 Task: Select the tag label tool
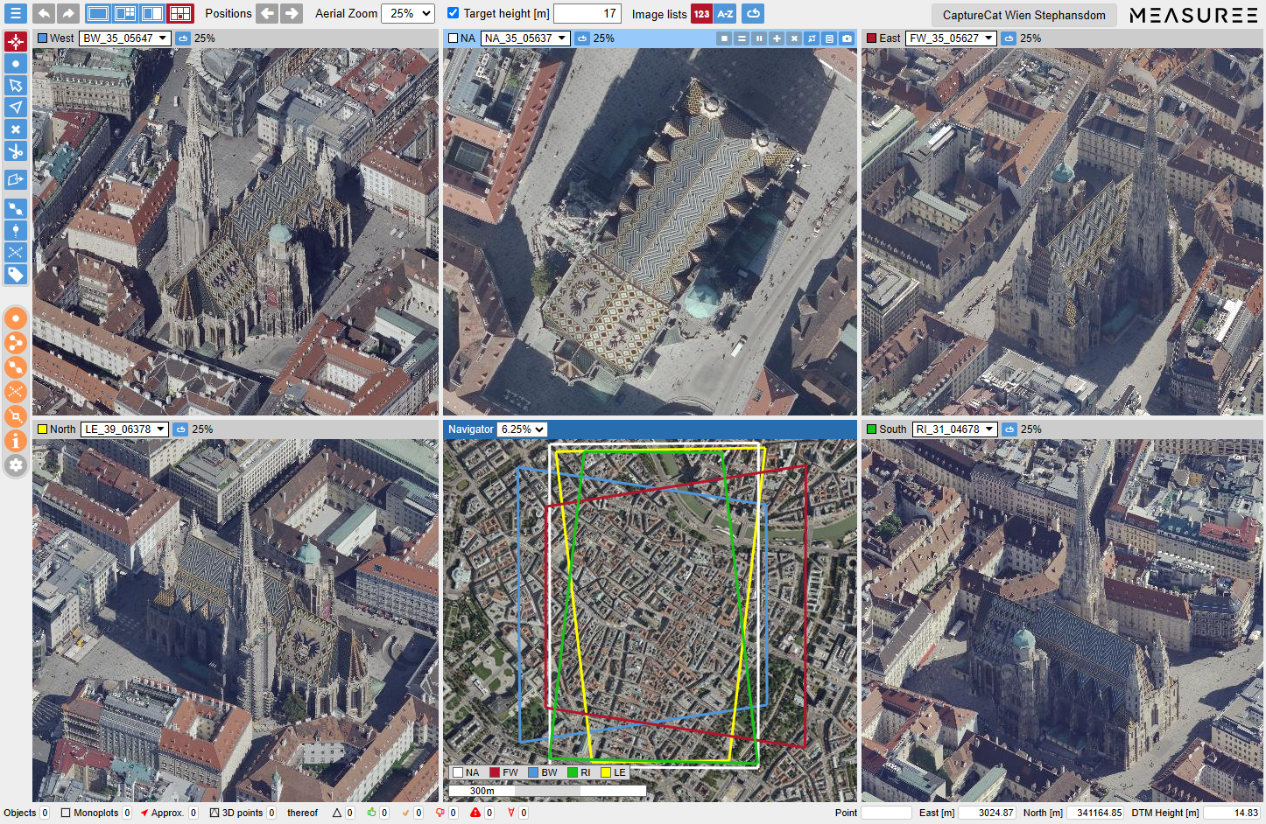pyautogui.click(x=16, y=275)
